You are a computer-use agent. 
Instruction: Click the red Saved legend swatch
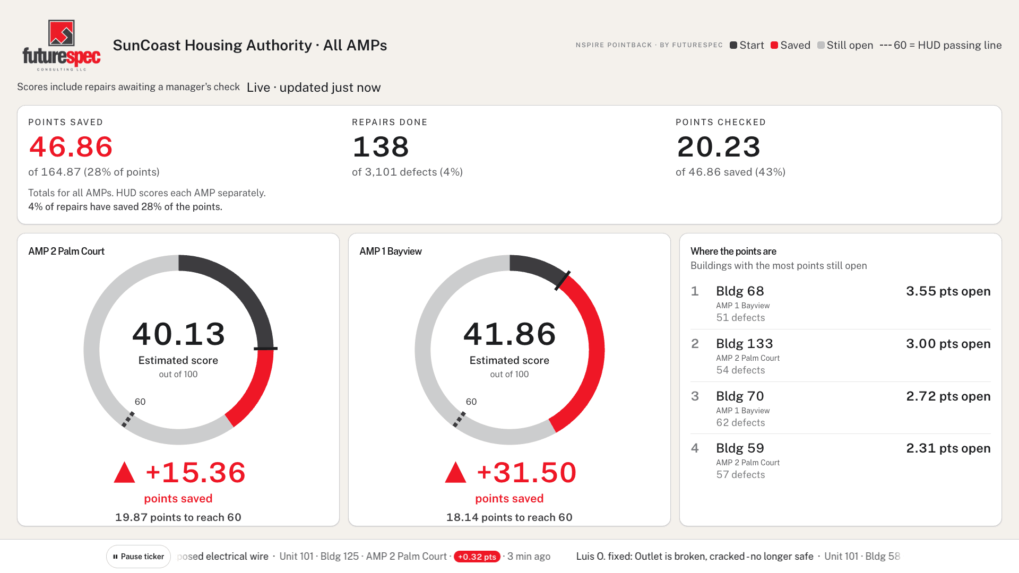(x=774, y=45)
